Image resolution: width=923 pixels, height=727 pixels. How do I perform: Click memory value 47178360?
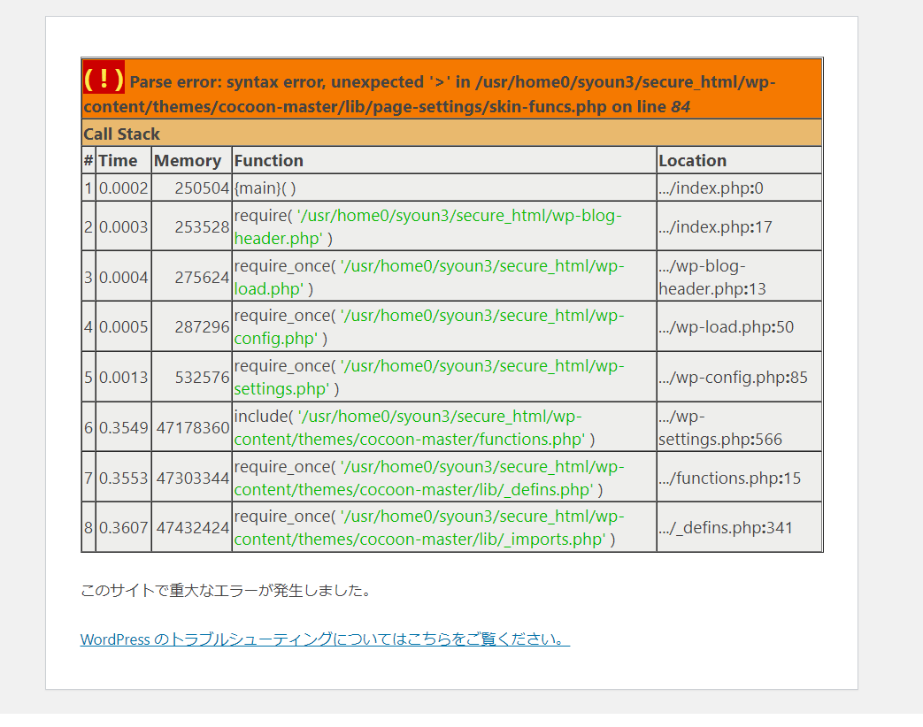tap(193, 427)
